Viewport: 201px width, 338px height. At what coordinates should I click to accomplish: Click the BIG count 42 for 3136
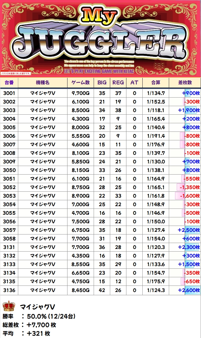(102, 290)
